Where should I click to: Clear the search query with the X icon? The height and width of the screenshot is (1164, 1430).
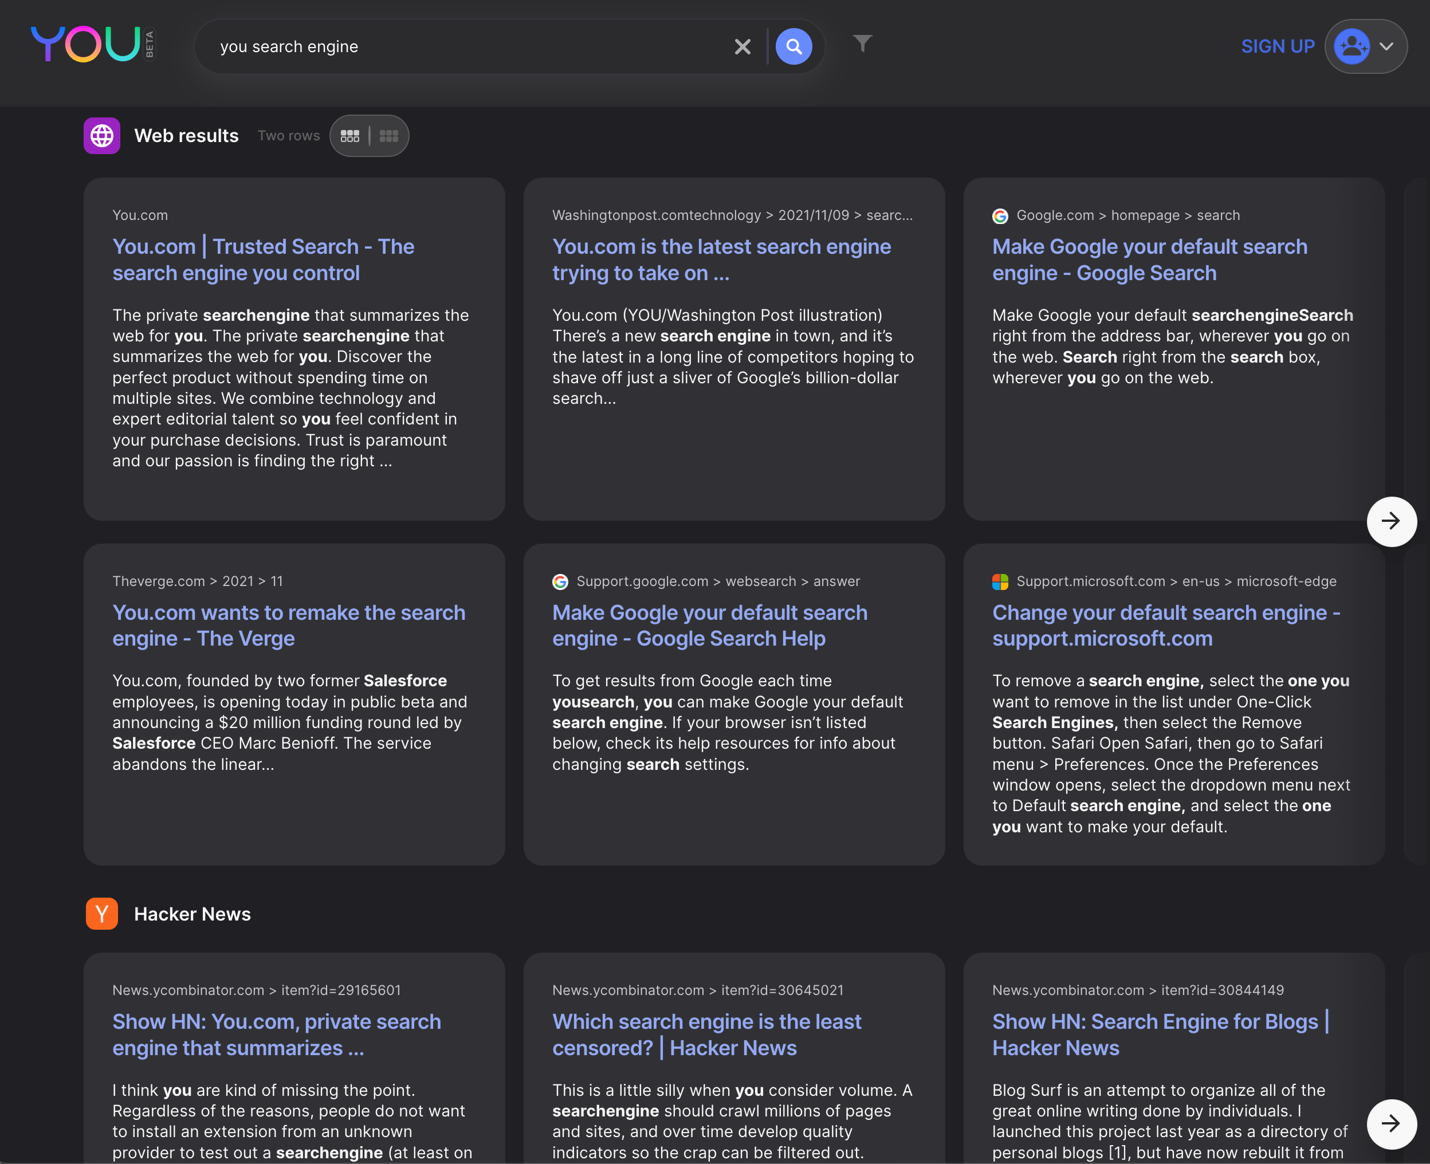pyautogui.click(x=742, y=46)
